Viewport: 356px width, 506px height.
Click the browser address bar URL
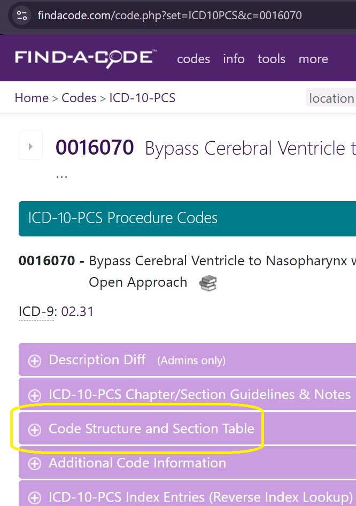[x=170, y=15]
